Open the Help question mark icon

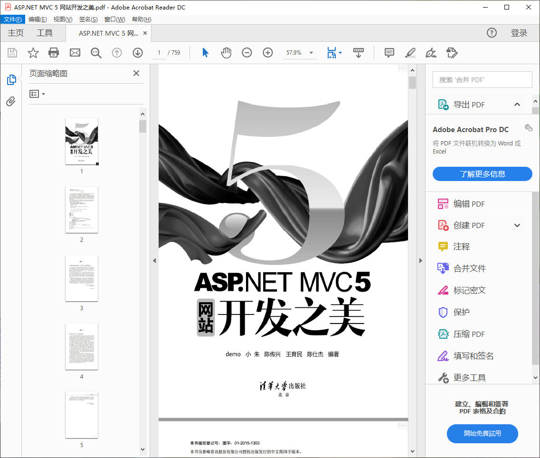(x=492, y=33)
